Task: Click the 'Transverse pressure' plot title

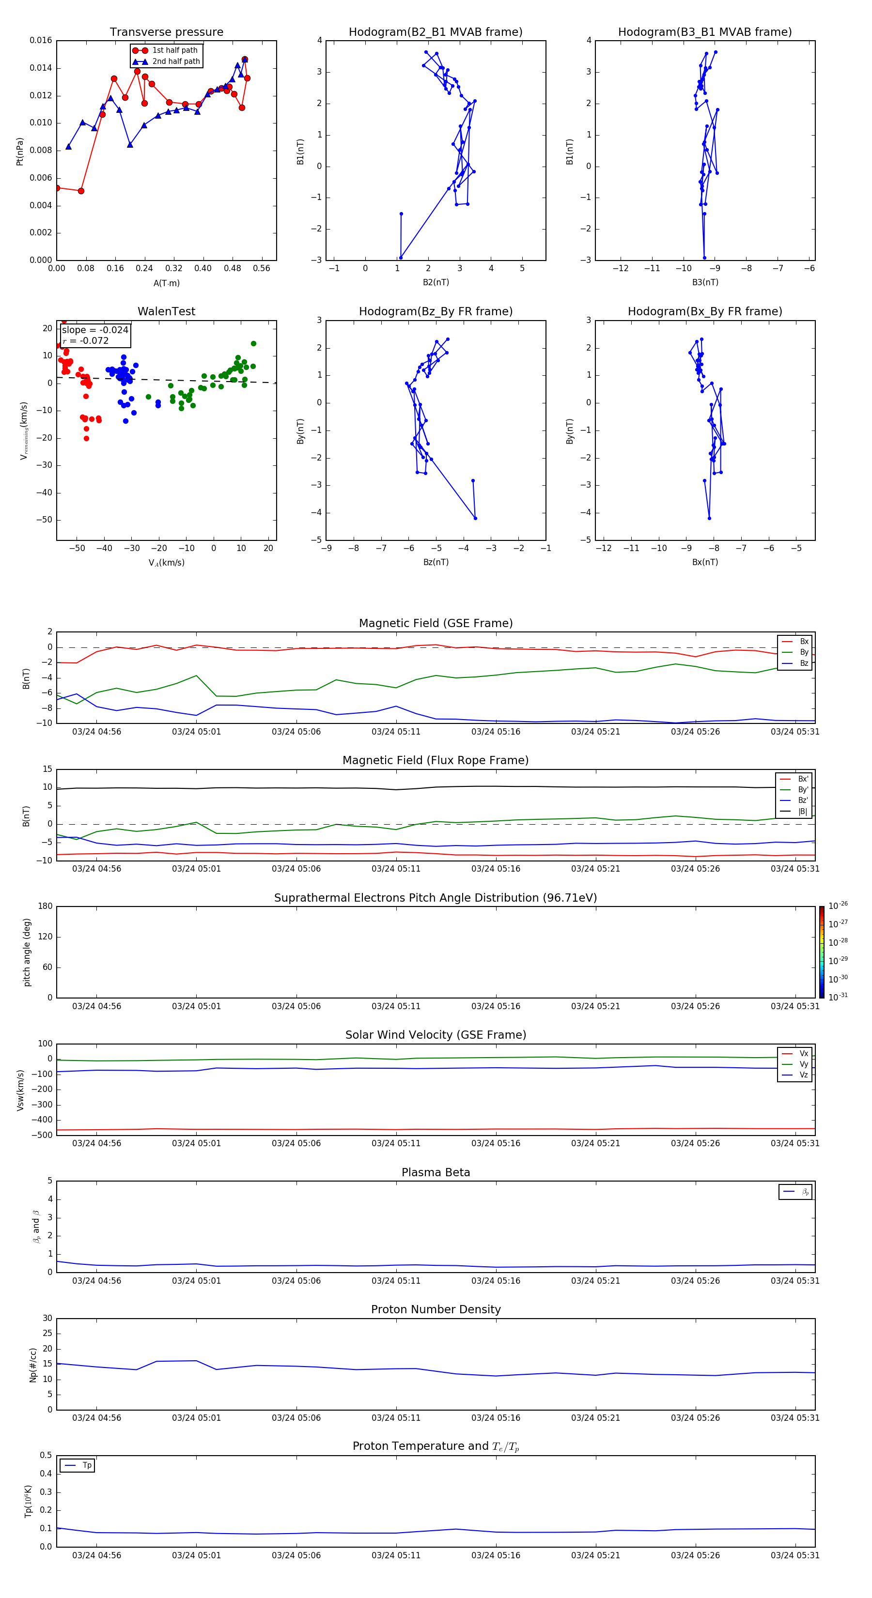Action: 166,31
